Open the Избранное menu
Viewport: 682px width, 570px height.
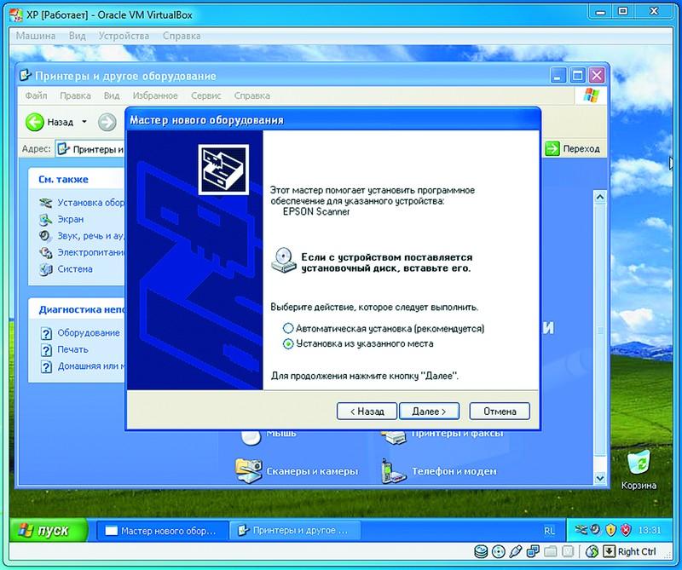pyautogui.click(x=155, y=95)
